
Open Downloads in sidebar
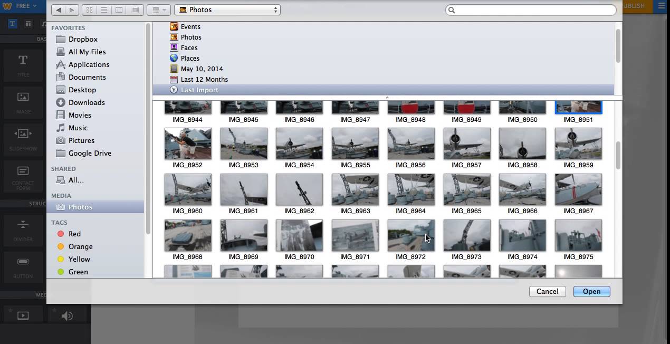(87, 102)
